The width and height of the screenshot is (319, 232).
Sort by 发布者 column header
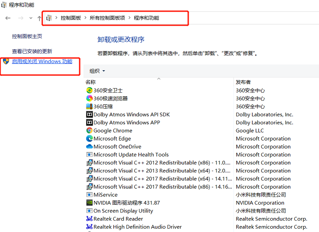pos(243,82)
